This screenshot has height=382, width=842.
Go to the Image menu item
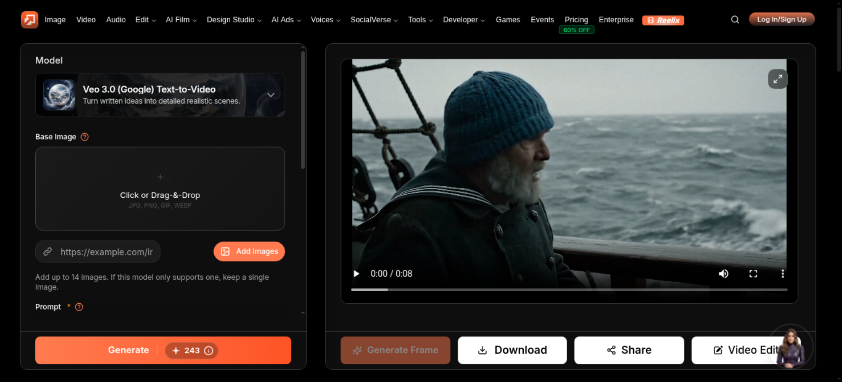tap(55, 20)
